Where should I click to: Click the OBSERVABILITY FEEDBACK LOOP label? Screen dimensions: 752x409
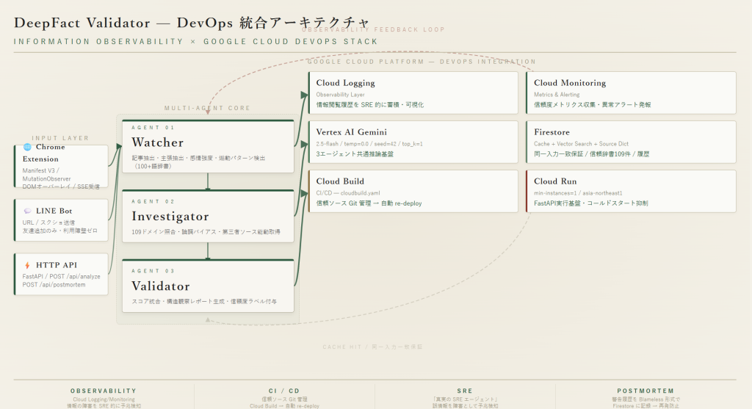373,29
